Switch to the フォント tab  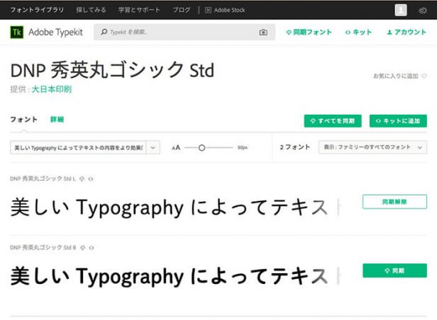[x=24, y=120]
